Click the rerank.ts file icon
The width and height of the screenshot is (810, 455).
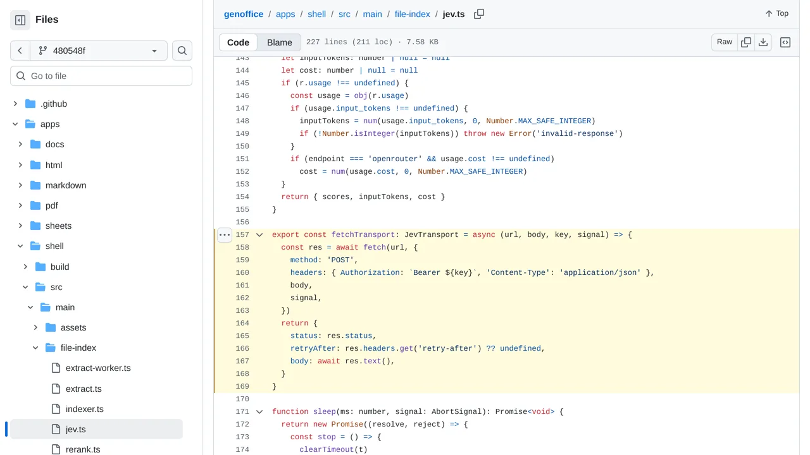click(x=56, y=449)
